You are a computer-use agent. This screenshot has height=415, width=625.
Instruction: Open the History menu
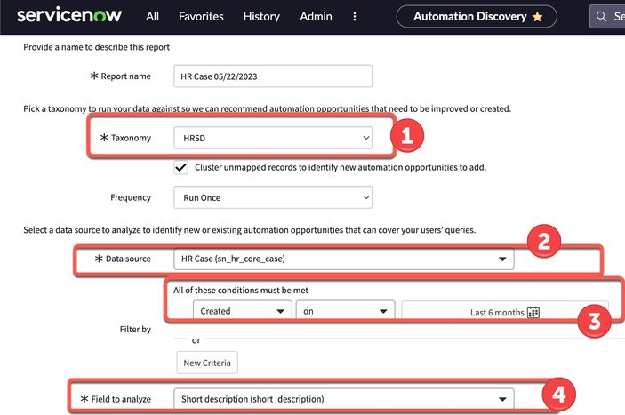(x=261, y=16)
